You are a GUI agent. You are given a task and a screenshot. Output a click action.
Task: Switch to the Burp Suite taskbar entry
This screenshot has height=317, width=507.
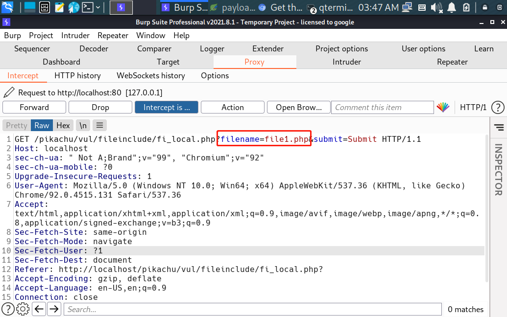pyautogui.click(x=184, y=7)
